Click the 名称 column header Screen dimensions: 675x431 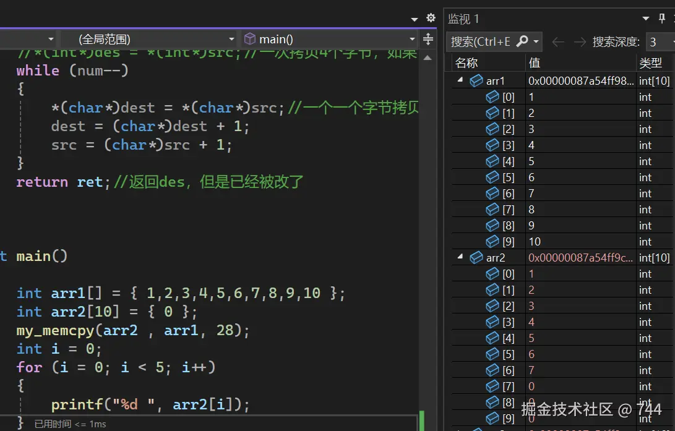tap(466, 62)
